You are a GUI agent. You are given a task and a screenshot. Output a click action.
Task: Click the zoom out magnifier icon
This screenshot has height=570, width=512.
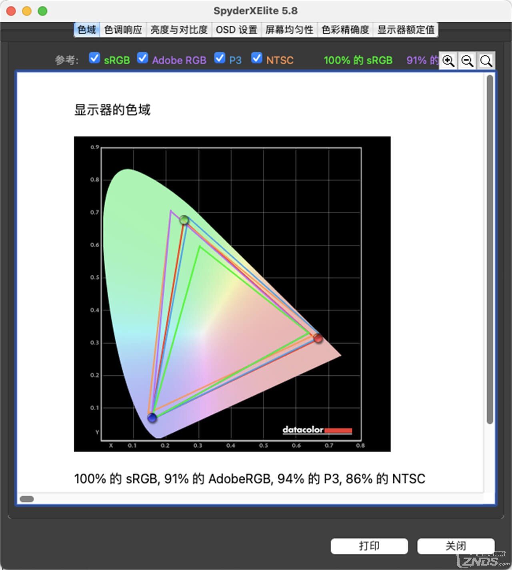point(467,61)
